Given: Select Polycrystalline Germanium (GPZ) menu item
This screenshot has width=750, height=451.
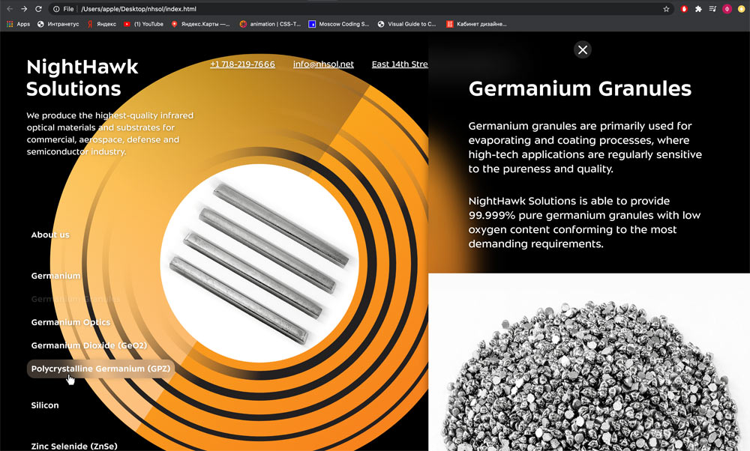Looking at the screenshot, I should (x=100, y=369).
